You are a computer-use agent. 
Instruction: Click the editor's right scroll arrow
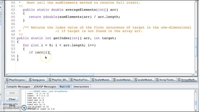(x=193, y=75)
